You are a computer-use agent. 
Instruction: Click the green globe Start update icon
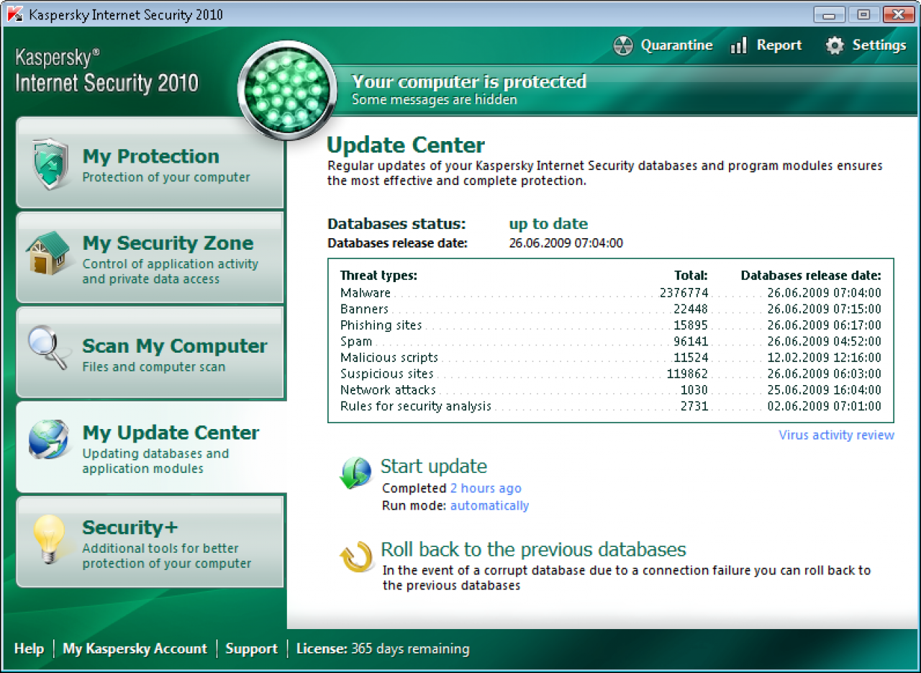pyautogui.click(x=355, y=474)
